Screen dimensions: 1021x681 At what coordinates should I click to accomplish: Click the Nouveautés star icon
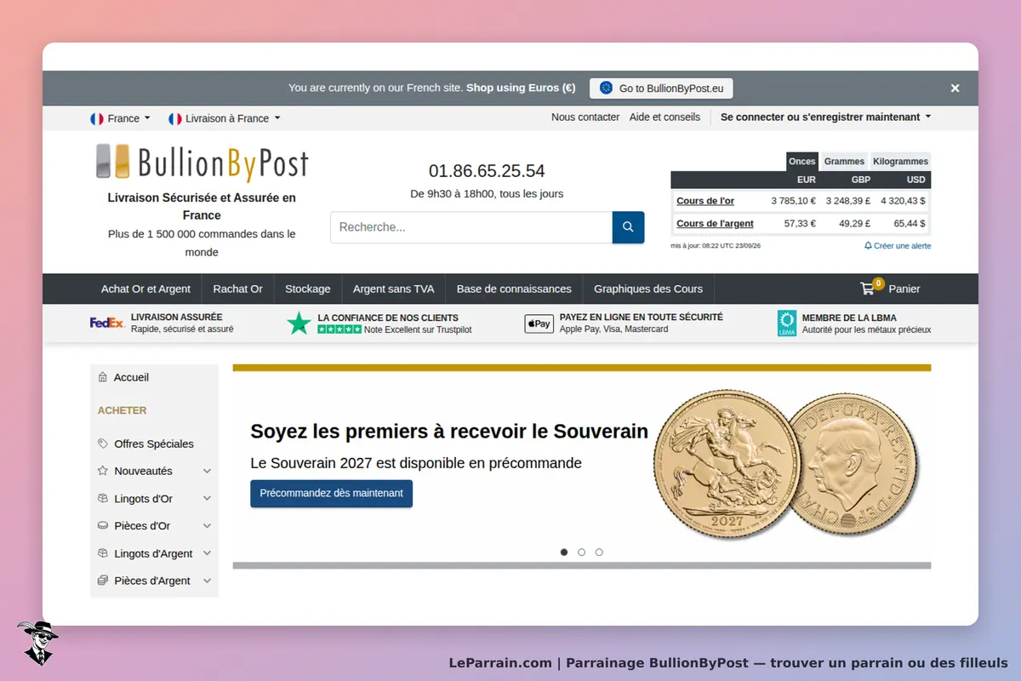(102, 471)
